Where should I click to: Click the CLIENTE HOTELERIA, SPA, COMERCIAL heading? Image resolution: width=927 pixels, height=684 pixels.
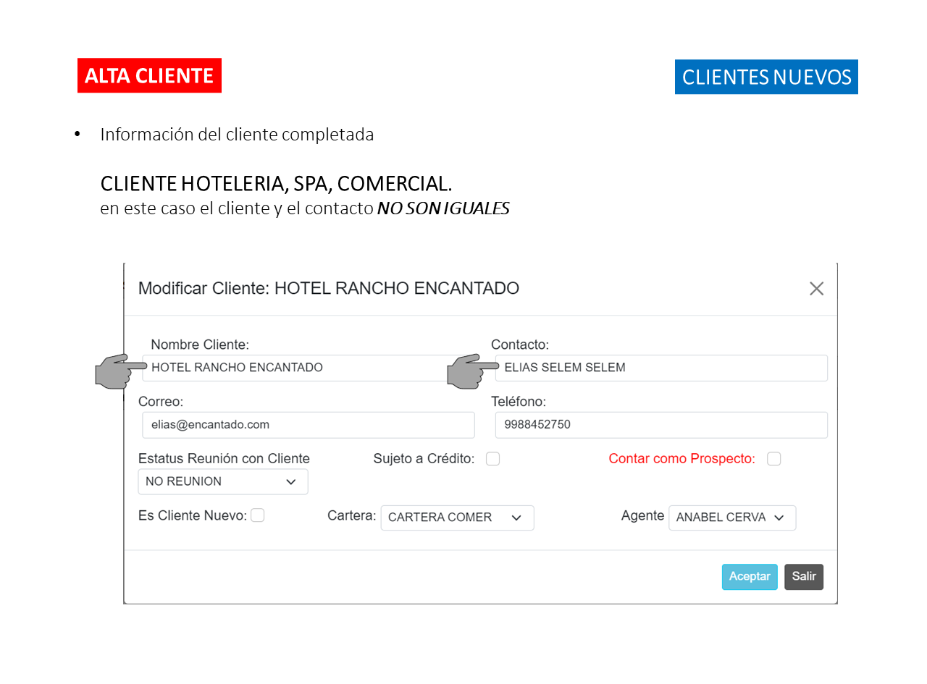[281, 183]
